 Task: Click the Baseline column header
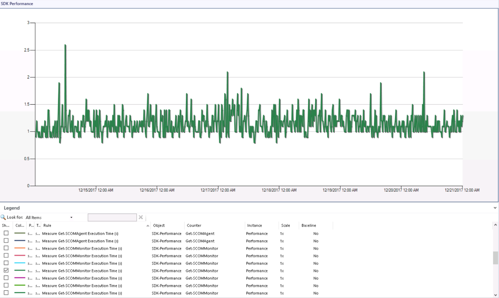(x=309, y=225)
